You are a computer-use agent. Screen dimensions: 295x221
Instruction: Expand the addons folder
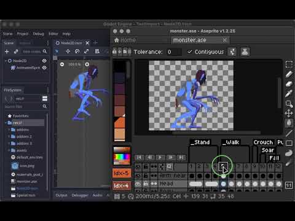[x=9, y=130]
